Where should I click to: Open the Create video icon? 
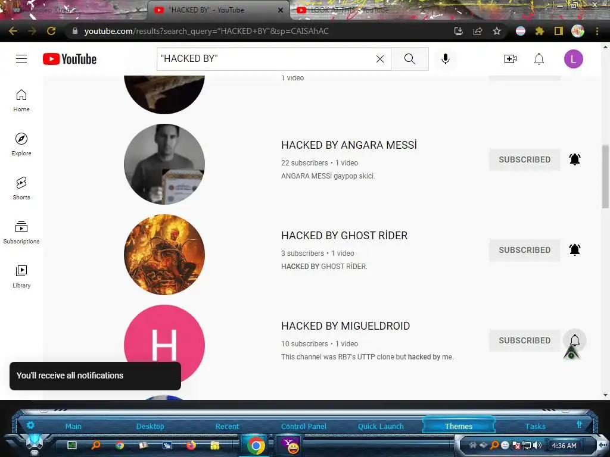pyautogui.click(x=510, y=59)
